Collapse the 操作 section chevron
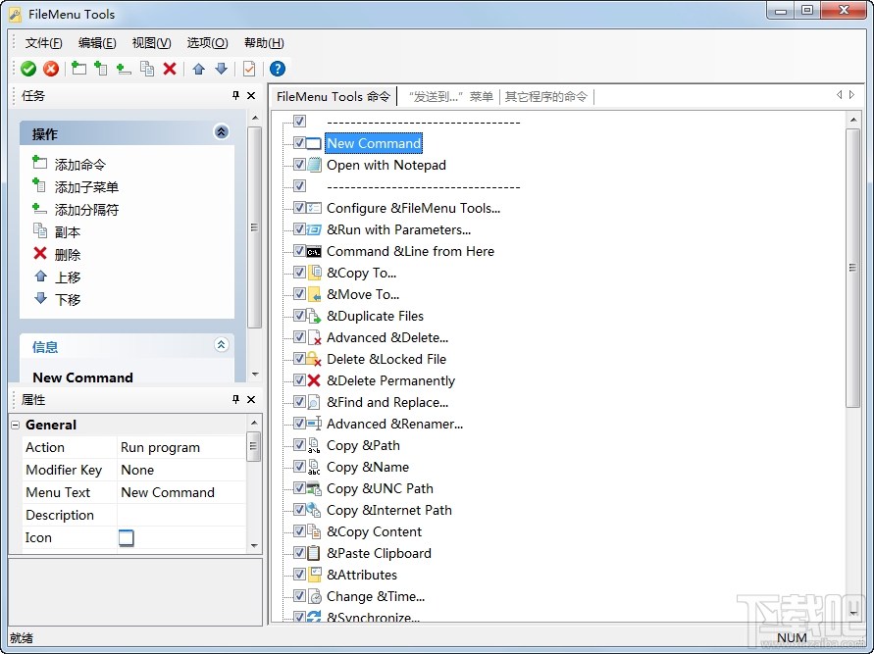The height and width of the screenshot is (654, 874). pos(222,132)
